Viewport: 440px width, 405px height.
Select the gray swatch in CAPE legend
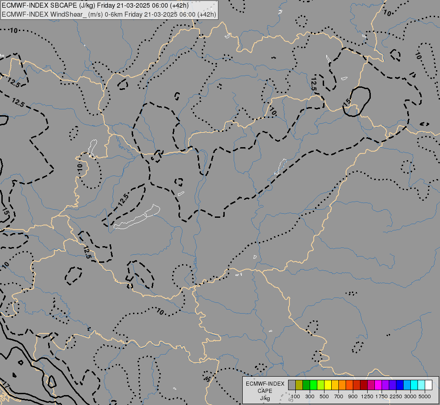[x=292, y=385]
